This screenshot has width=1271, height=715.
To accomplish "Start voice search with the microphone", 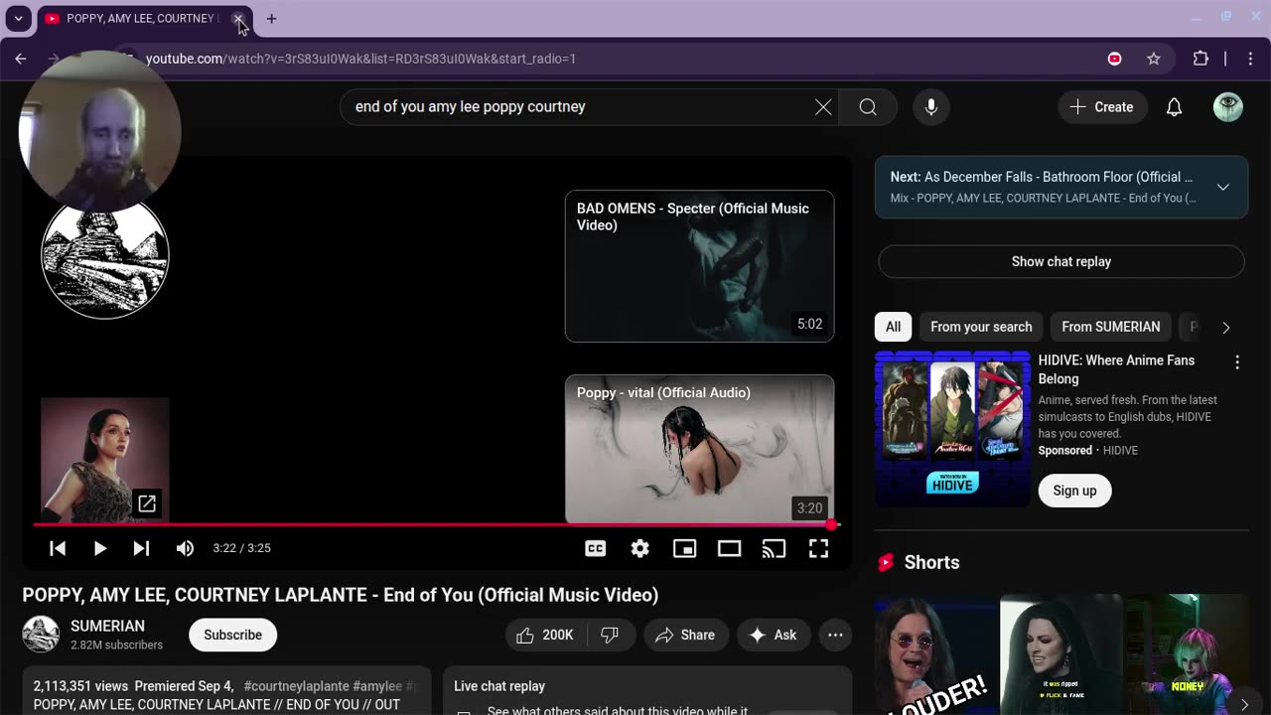I will point(931,106).
